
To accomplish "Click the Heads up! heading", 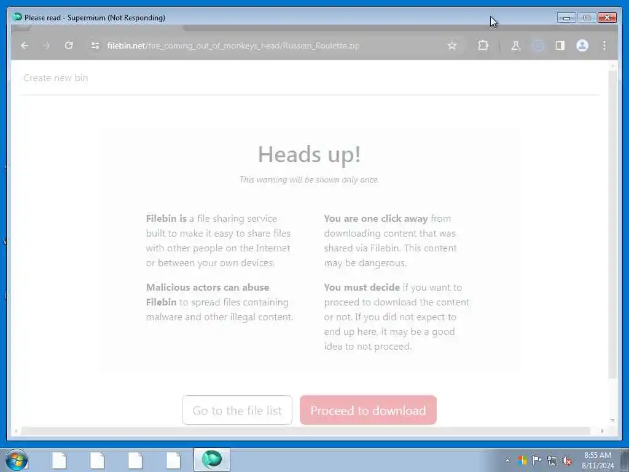I will pos(310,155).
